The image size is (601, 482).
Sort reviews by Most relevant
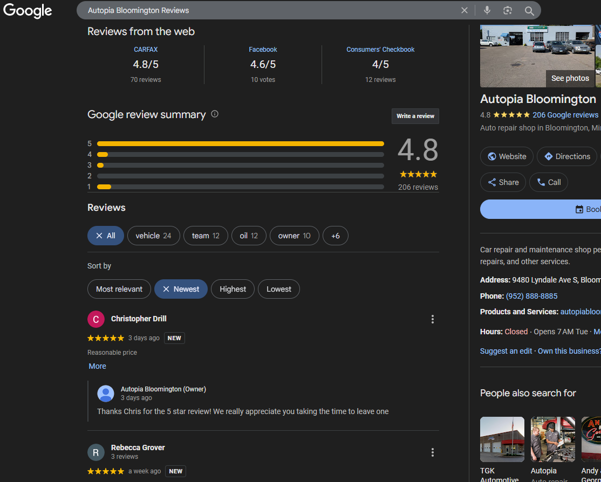[119, 289]
